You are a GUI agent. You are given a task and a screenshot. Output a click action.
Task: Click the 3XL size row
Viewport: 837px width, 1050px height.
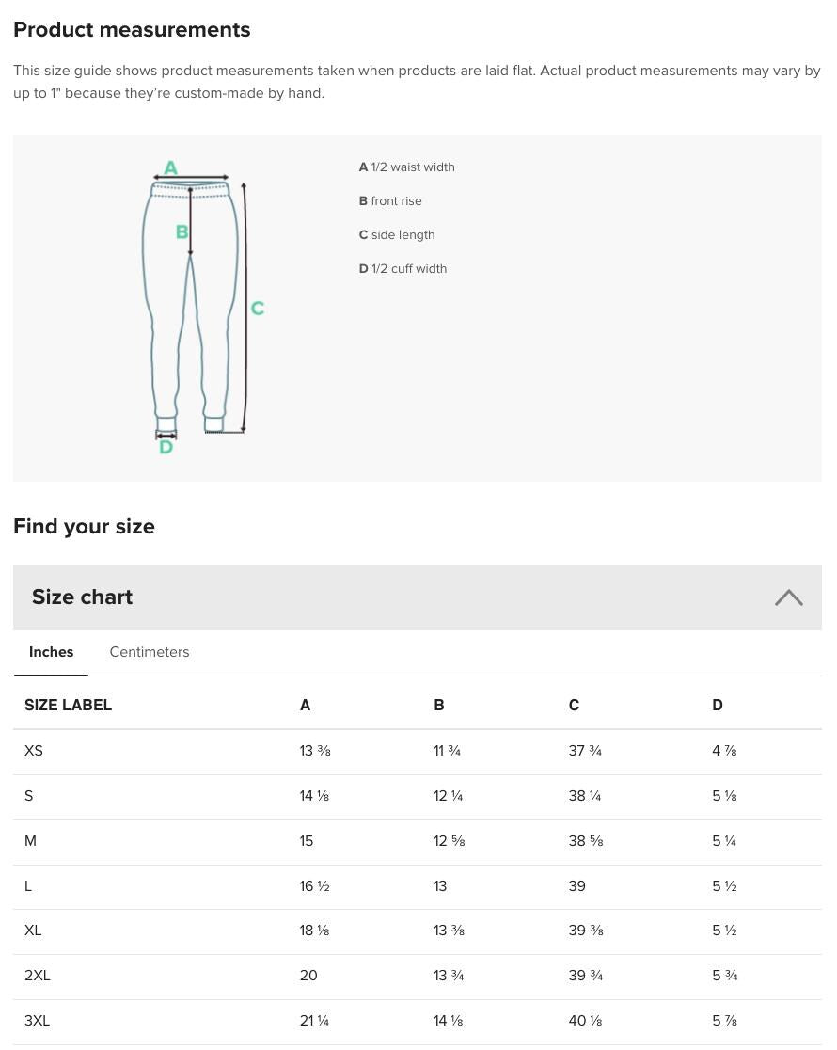37,1020
